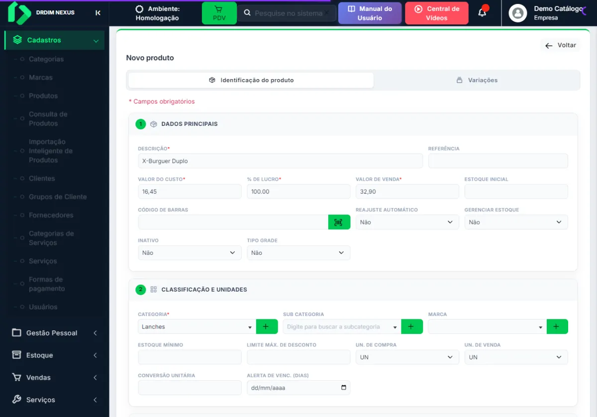Click the Referência input field
The image size is (597, 417).
498,161
